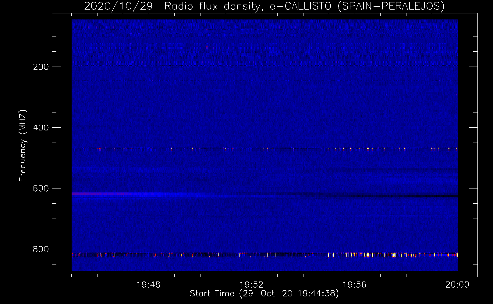Image resolution: width=493 pixels, height=304 pixels.
Task: Click the 19:52 time tick label
Action: coord(252,285)
